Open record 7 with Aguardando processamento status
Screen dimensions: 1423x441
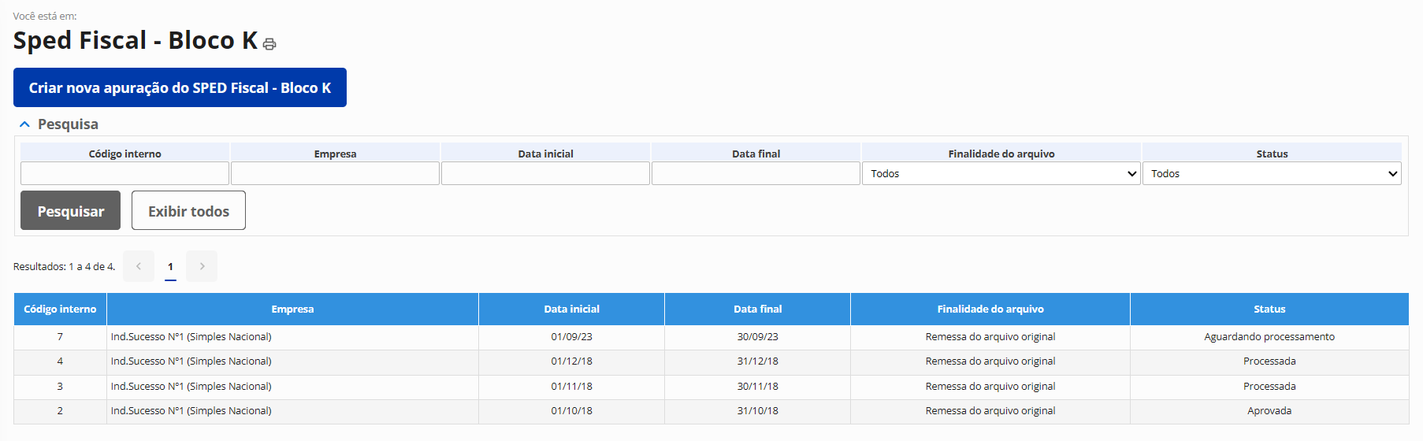click(60, 337)
